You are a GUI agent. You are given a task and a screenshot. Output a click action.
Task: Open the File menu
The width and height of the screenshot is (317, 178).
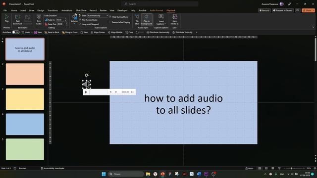tap(5, 10)
